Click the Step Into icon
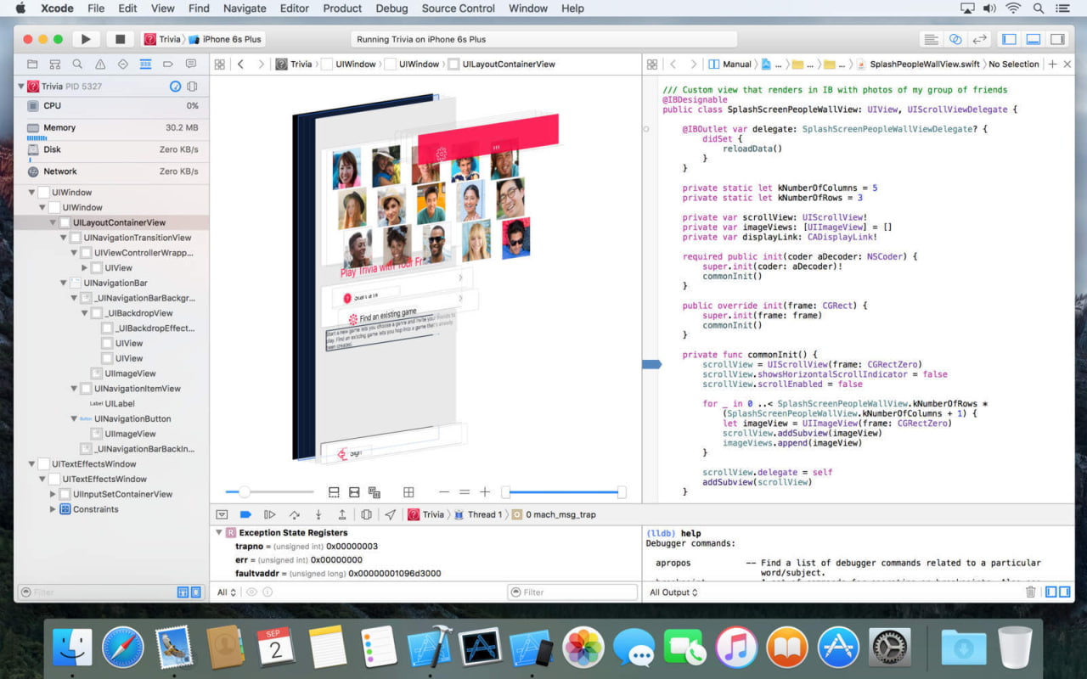 tap(318, 514)
